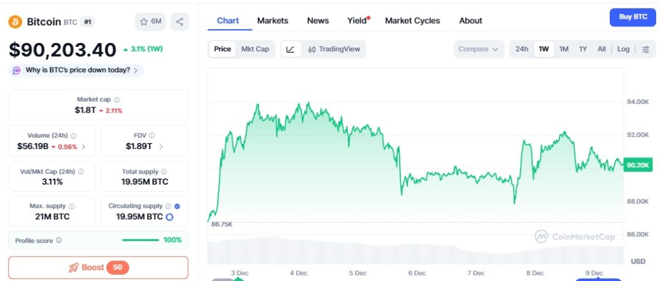Go to the Market Cycles tab

point(412,21)
